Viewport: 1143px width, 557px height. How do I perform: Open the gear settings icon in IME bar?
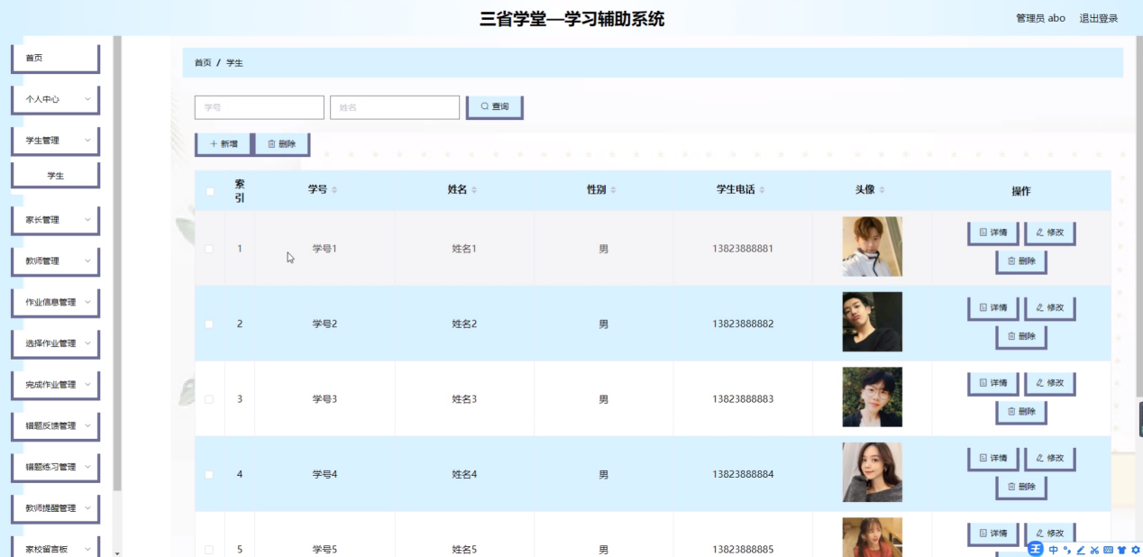(x=1136, y=550)
